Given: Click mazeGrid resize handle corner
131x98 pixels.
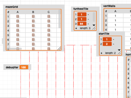Looking at the screenshot, I should 59,48.
